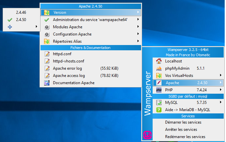The image size is (226, 142).
Task: Click the phpMyAdmin version value 5.1.1
Action: click(x=201, y=68)
